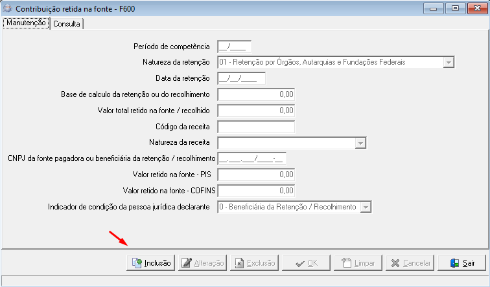This screenshot has width=490, height=287.
Task: Click the Natureza da receita label
Action: 180,142
